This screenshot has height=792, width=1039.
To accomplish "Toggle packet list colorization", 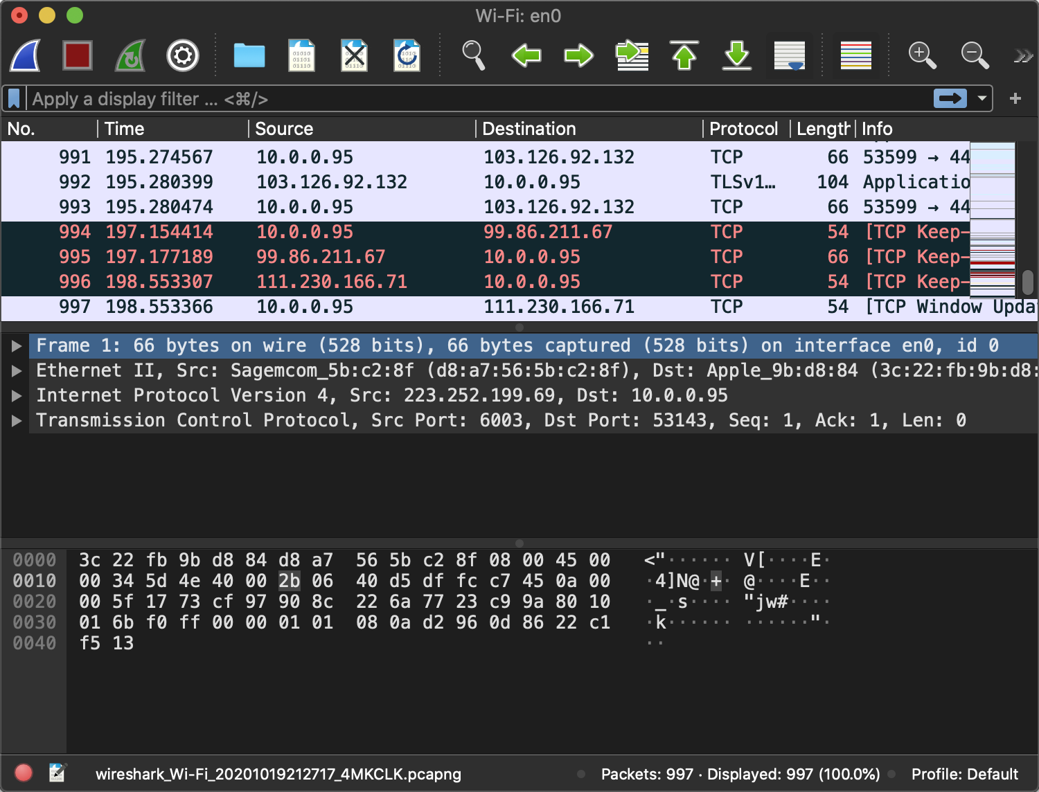I will pyautogui.click(x=856, y=55).
